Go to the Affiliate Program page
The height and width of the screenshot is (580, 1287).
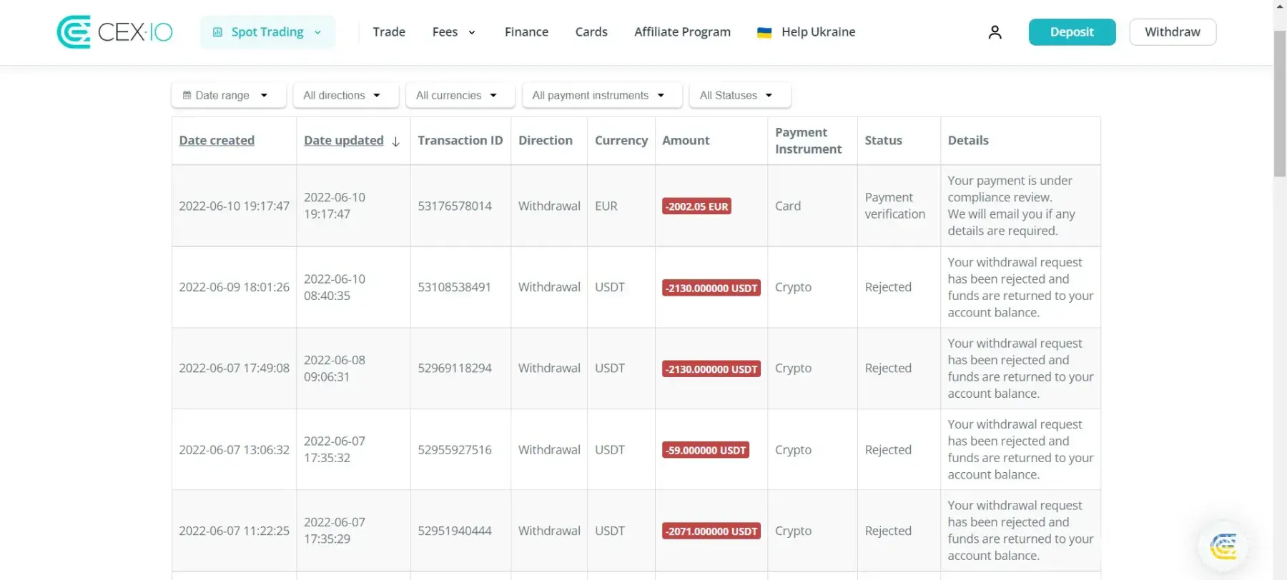[682, 32]
